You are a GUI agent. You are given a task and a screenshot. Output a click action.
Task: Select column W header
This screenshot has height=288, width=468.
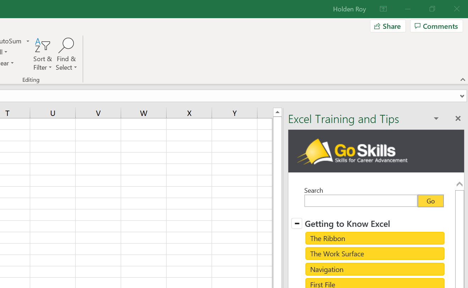144,113
